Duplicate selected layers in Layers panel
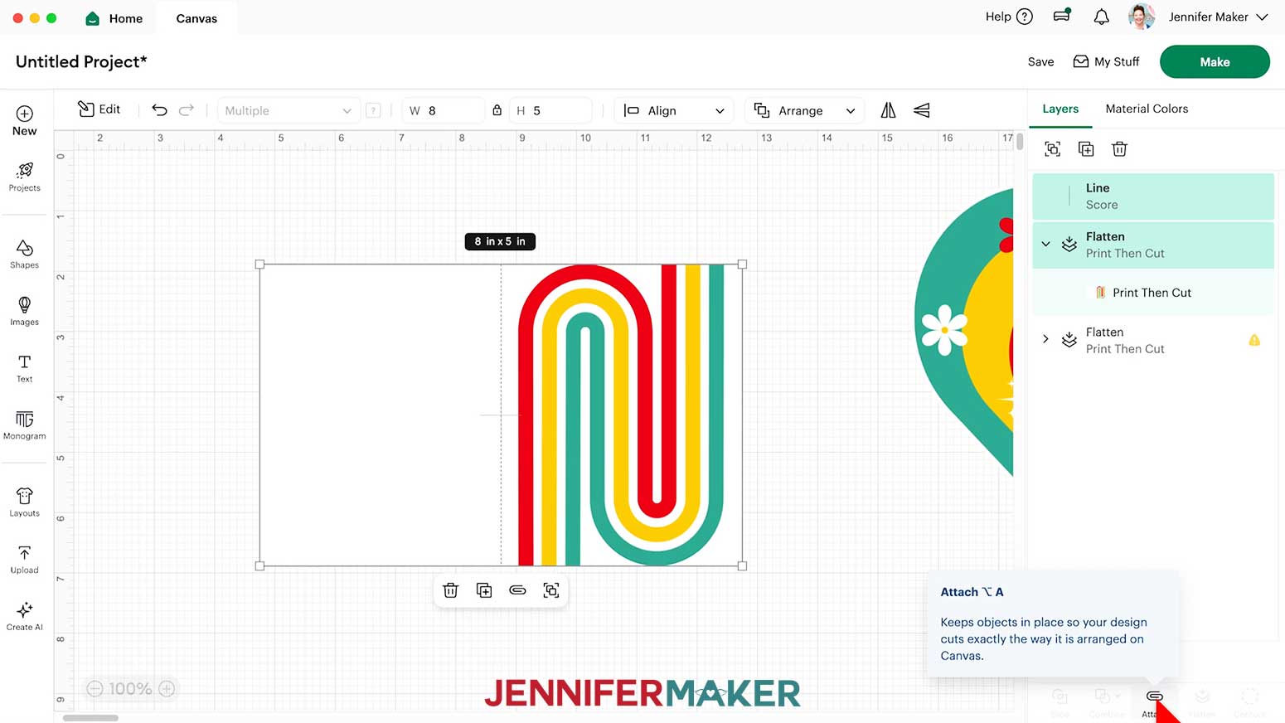The height and width of the screenshot is (723, 1285). click(1086, 149)
